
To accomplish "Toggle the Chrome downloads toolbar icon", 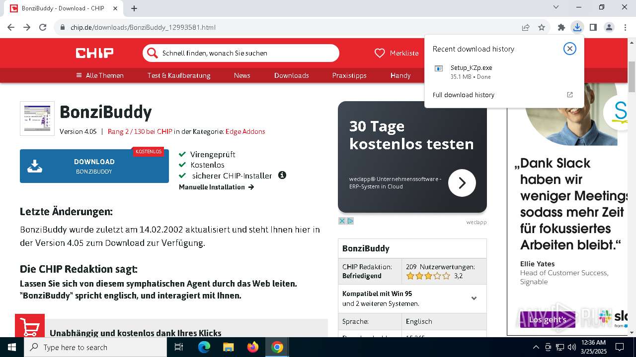I will [577, 27].
